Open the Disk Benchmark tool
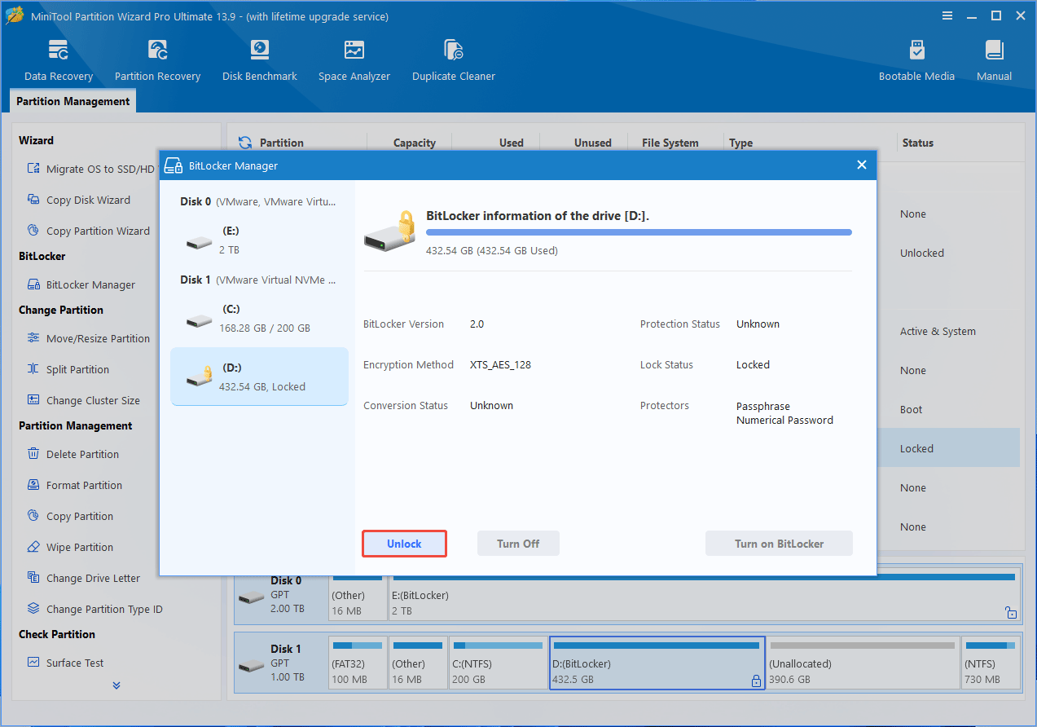1037x727 pixels. point(260,61)
